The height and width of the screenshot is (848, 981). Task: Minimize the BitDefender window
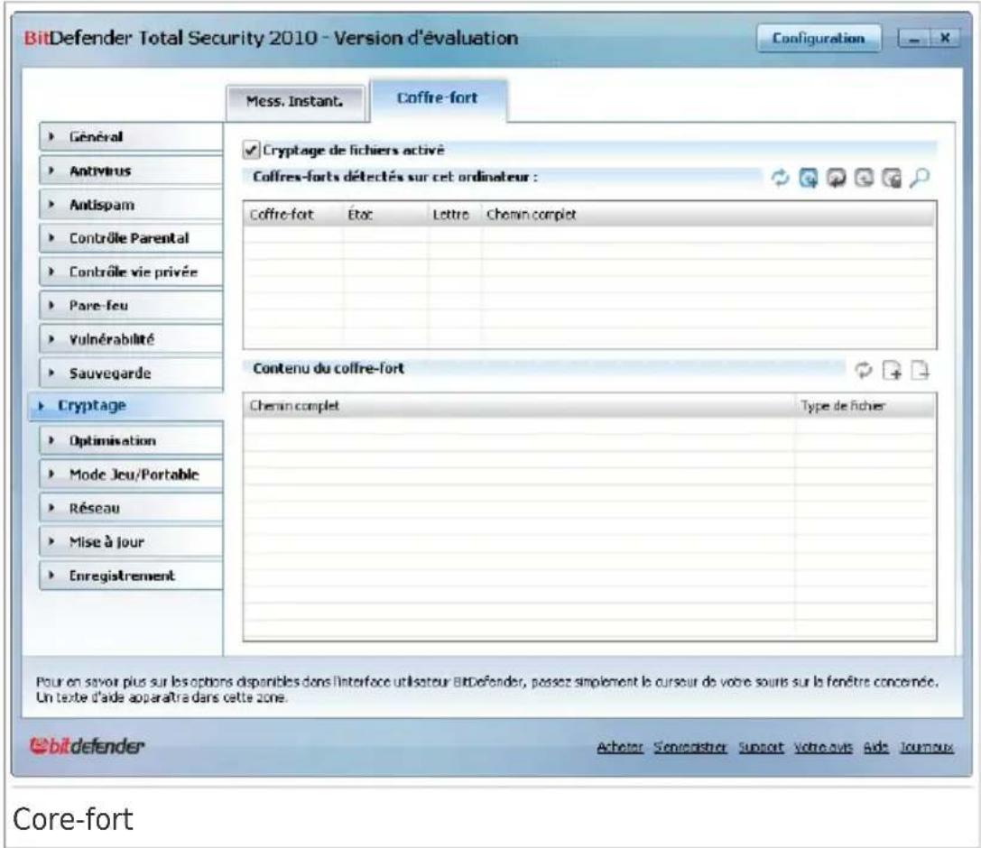914,39
